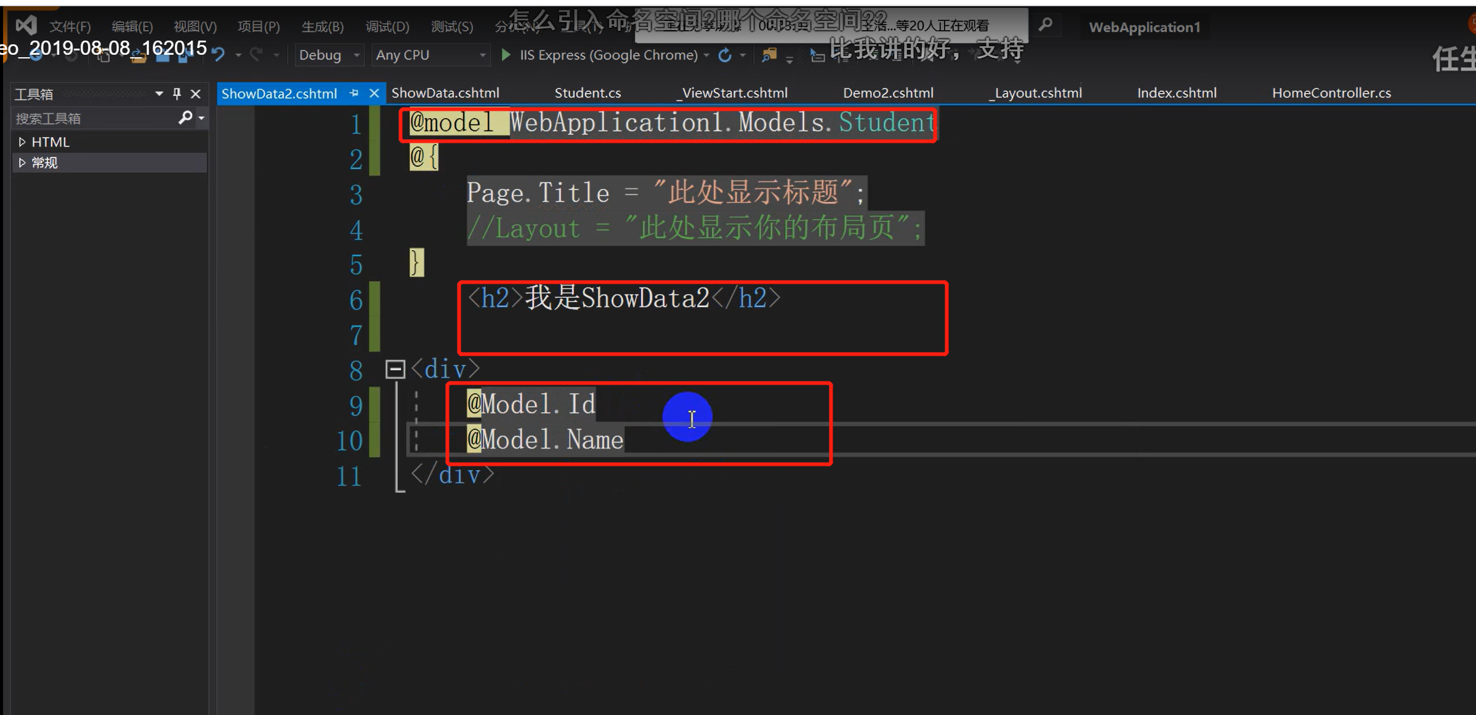Click the Visual Studio logo icon
The image size is (1476, 715).
click(x=26, y=25)
